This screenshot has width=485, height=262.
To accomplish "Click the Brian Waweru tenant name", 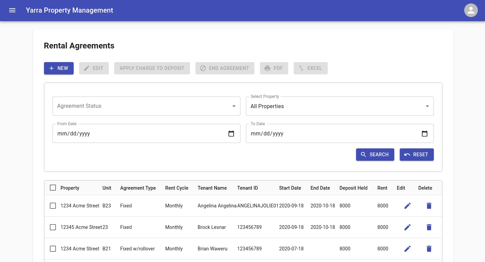I will [212, 249].
